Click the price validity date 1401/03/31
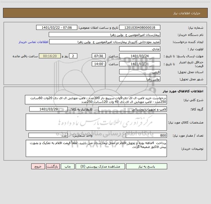This screenshot has height=204, width=211. coord(140,64)
